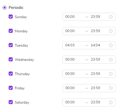
Task: Click Saturday end time 23:59 field
Action: (96, 102)
